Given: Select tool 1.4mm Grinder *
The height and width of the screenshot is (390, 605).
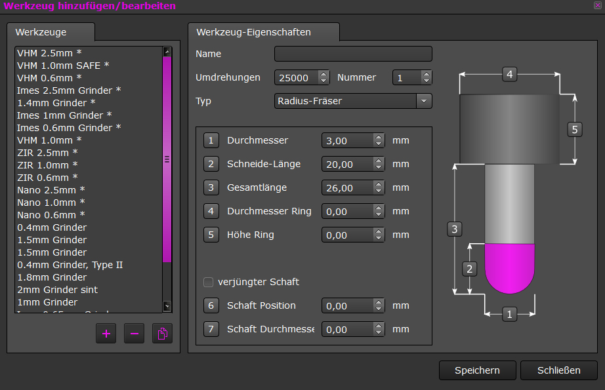Looking at the screenshot, I should pyautogui.click(x=89, y=103).
